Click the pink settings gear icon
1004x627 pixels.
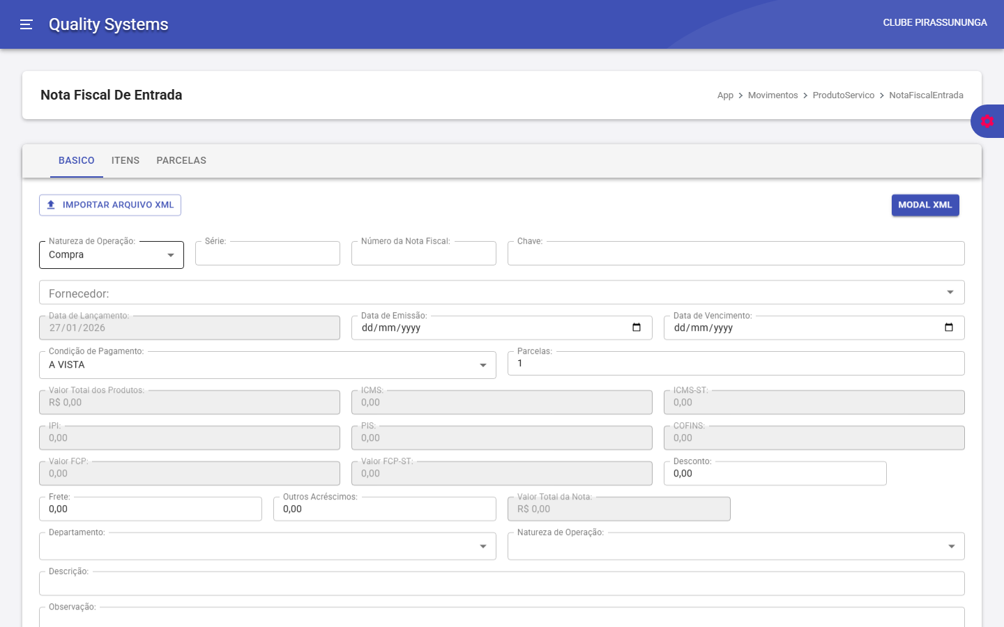point(987,121)
